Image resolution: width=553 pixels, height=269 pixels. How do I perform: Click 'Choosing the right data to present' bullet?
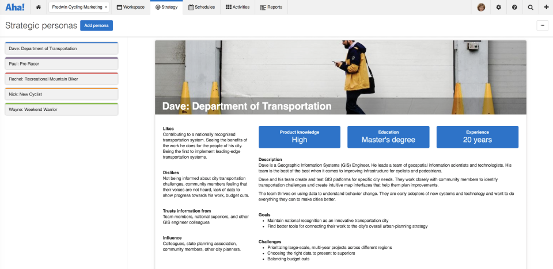(x=311, y=253)
